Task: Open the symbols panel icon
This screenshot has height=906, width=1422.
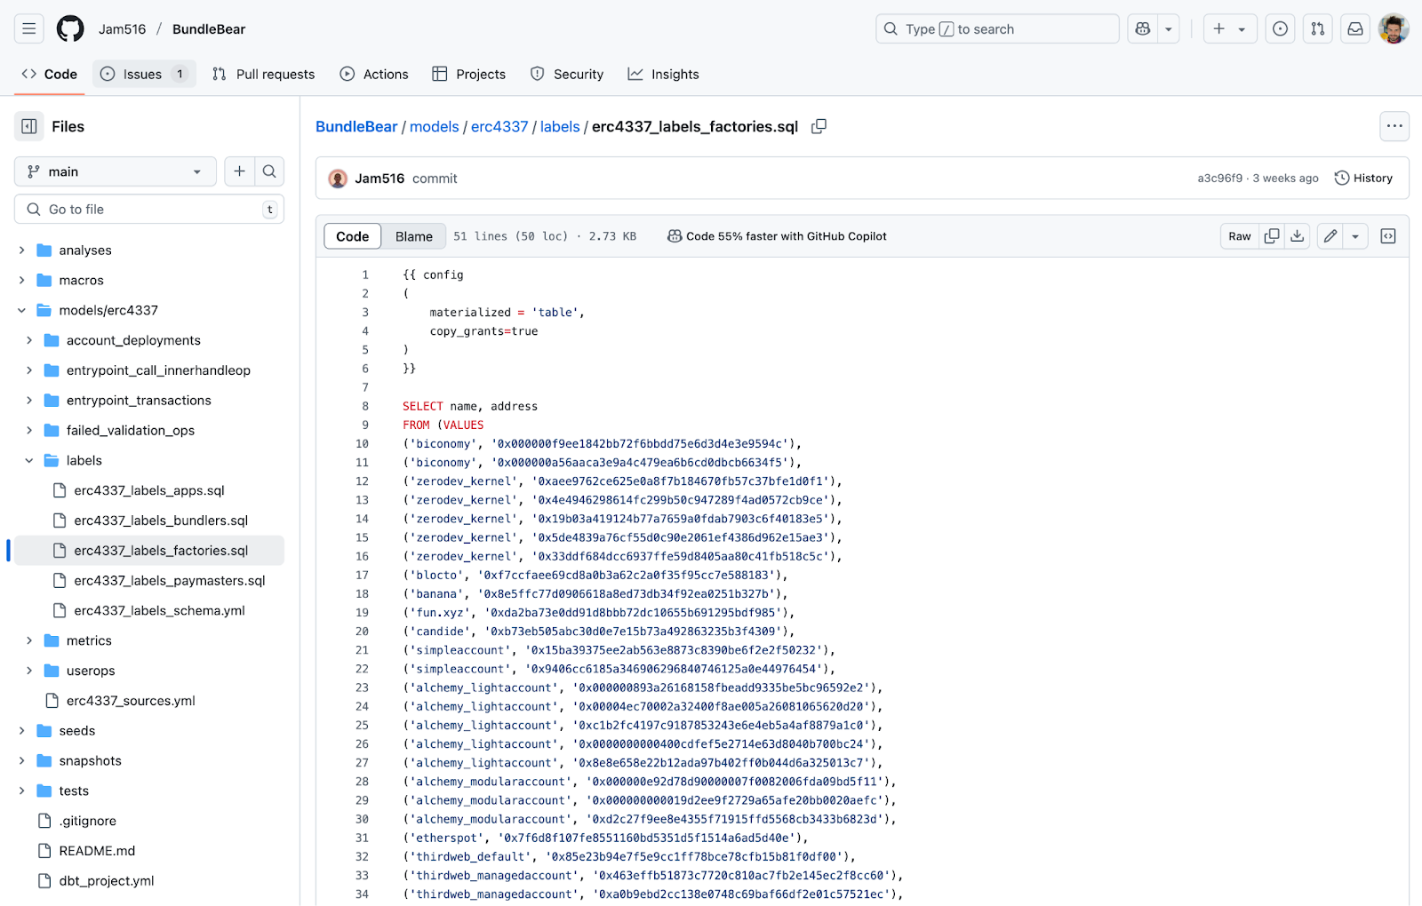Action: (x=1388, y=236)
